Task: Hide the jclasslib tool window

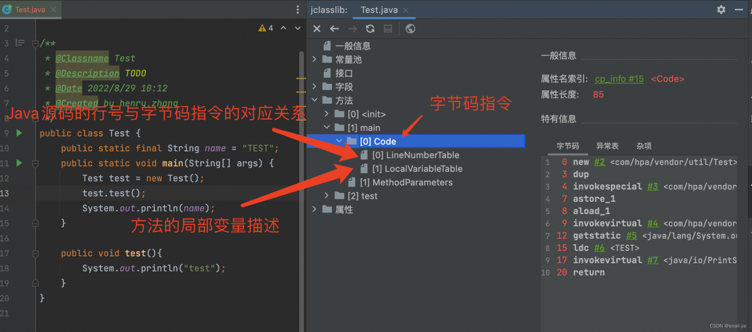Action: [738, 10]
